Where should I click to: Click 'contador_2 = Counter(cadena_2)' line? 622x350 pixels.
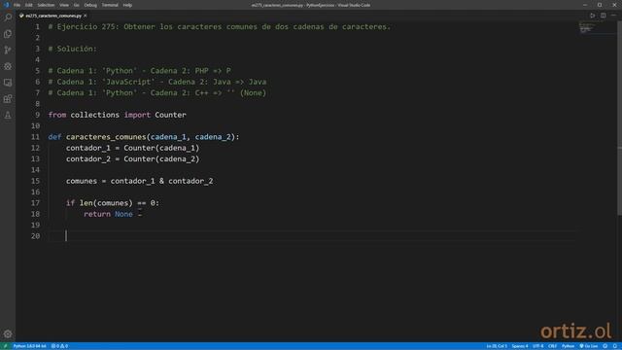tap(132, 158)
